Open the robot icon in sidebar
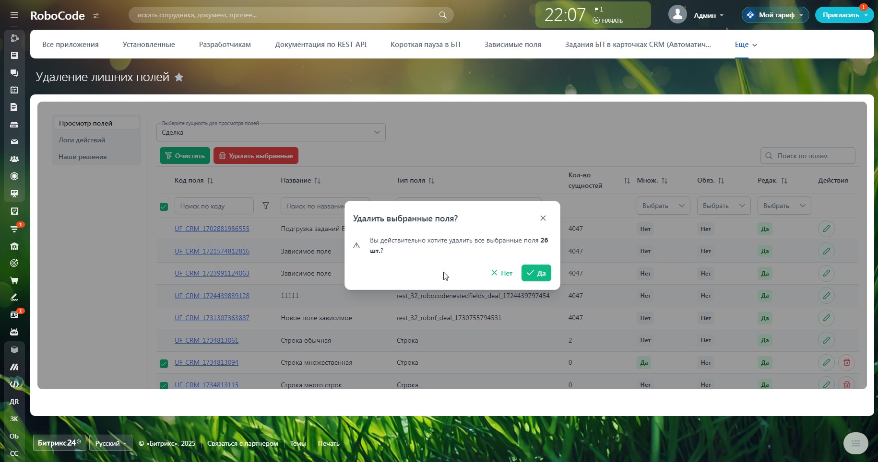Screen dimensions: 878x462 click(x=14, y=332)
